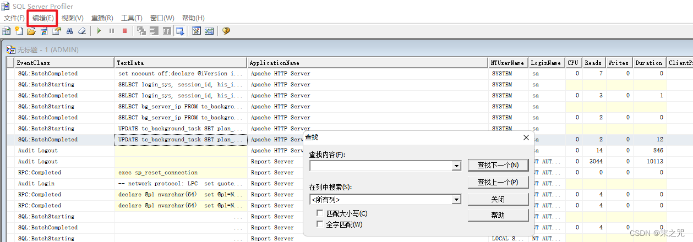693x242 pixels.
Task: Click the overlapping windows toolbar icon
Action: point(141,31)
